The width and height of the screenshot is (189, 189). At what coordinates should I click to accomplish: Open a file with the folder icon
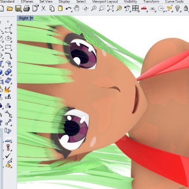pyautogui.click(x=10, y=9)
